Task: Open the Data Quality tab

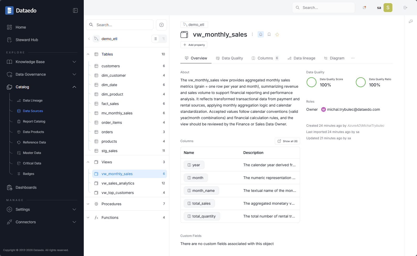Action: pyautogui.click(x=229, y=58)
